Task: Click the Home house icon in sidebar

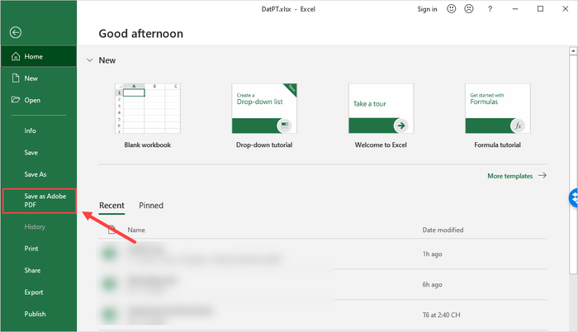Action: click(x=16, y=56)
